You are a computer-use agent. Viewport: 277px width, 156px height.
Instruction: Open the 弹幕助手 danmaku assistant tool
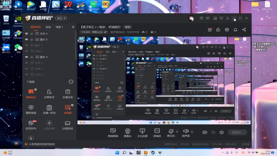[x=31, y=94]
